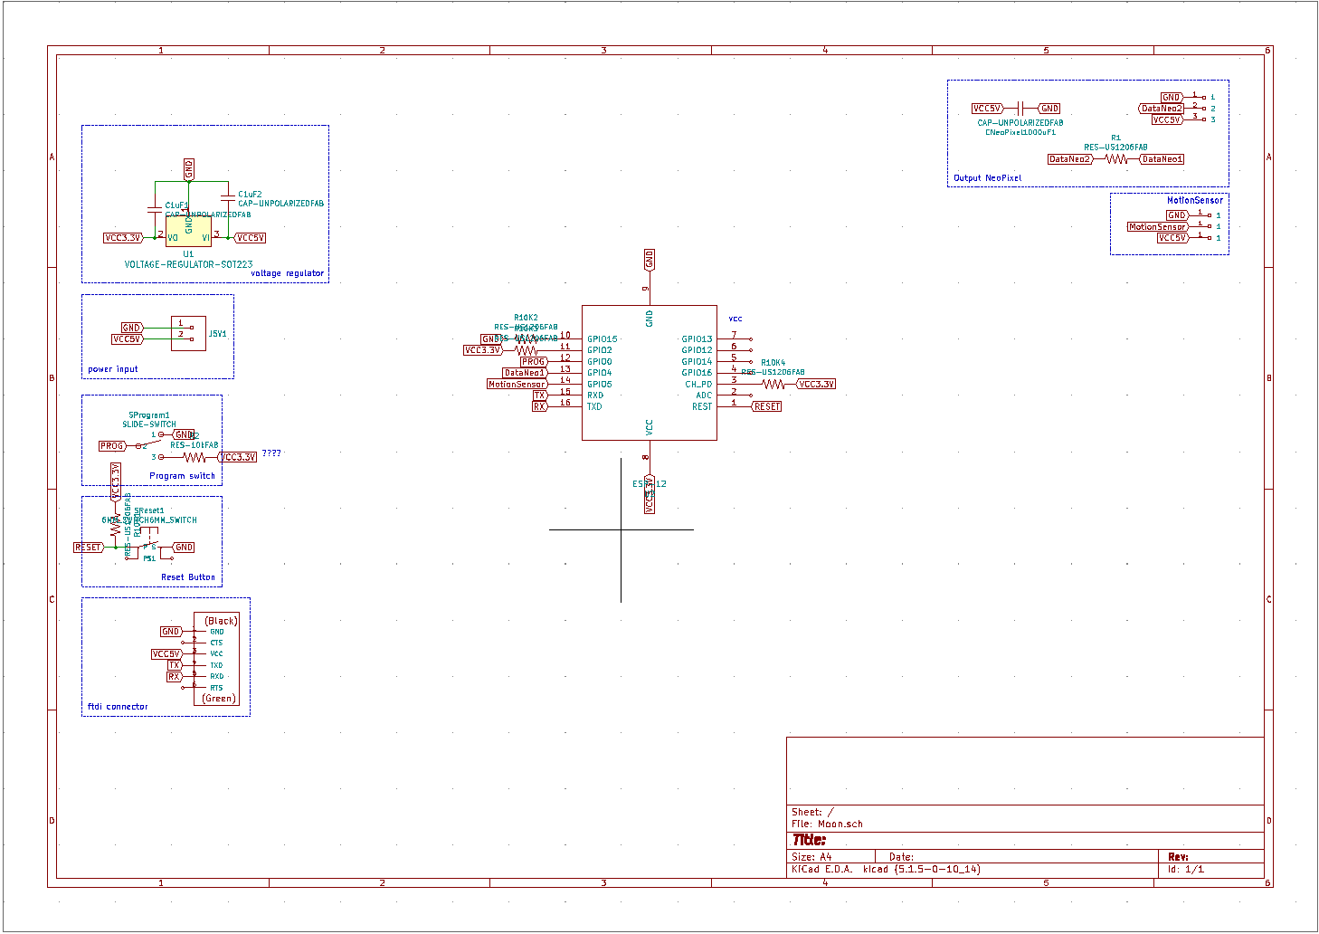The height and width of the screenshot is (934, 1319).
Task: Click the 'Sheet: /' title block field
Action: tap(812, 813)
